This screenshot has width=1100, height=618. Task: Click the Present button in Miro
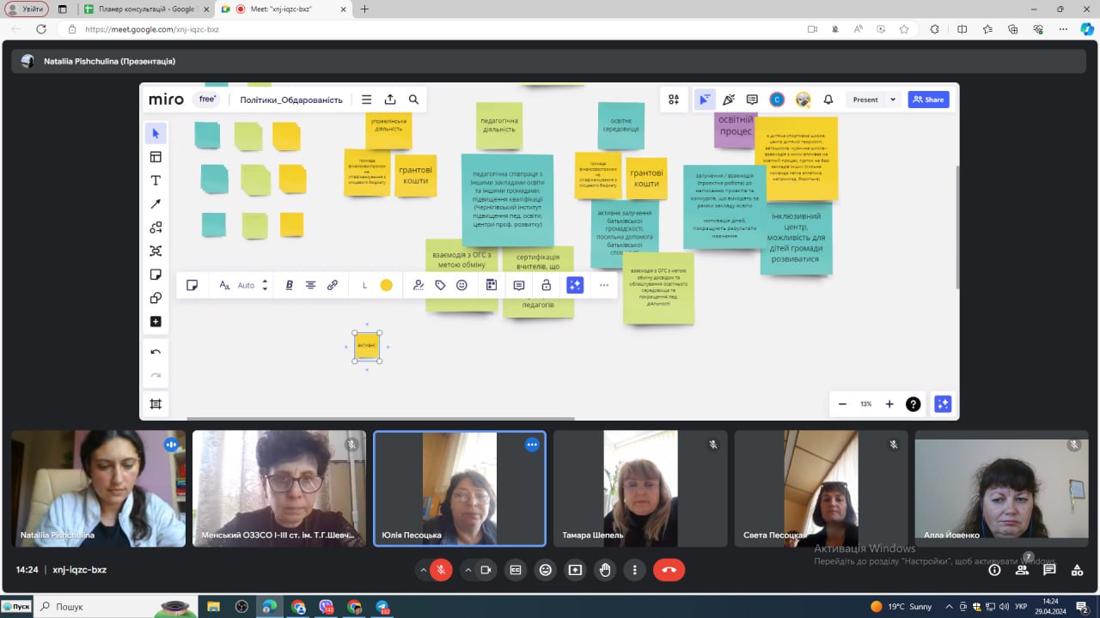(865, 100)
